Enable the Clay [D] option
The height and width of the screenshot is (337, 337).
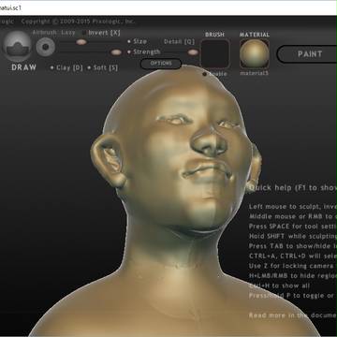(66, 67)
